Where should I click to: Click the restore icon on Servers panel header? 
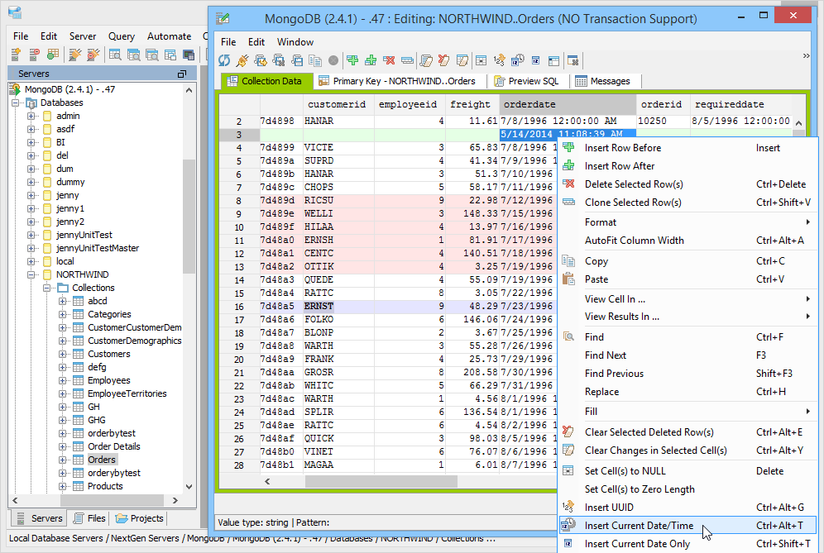click(182, 74)
